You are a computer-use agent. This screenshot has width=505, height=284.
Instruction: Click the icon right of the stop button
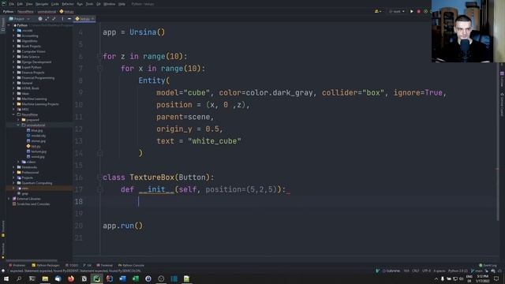coord(426,11)
